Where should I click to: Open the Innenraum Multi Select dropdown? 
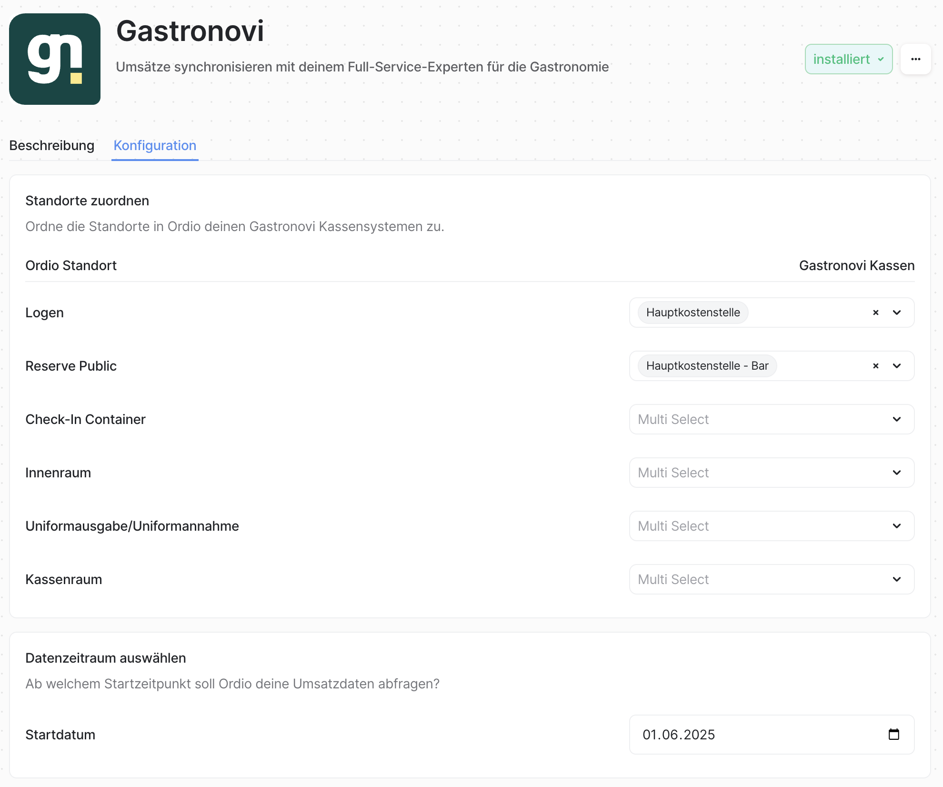pos(772,473)
